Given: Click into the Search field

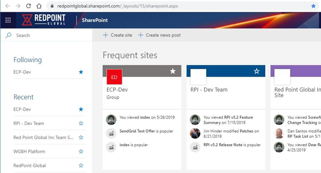Looking at the screenshot, I should point(46,36).
